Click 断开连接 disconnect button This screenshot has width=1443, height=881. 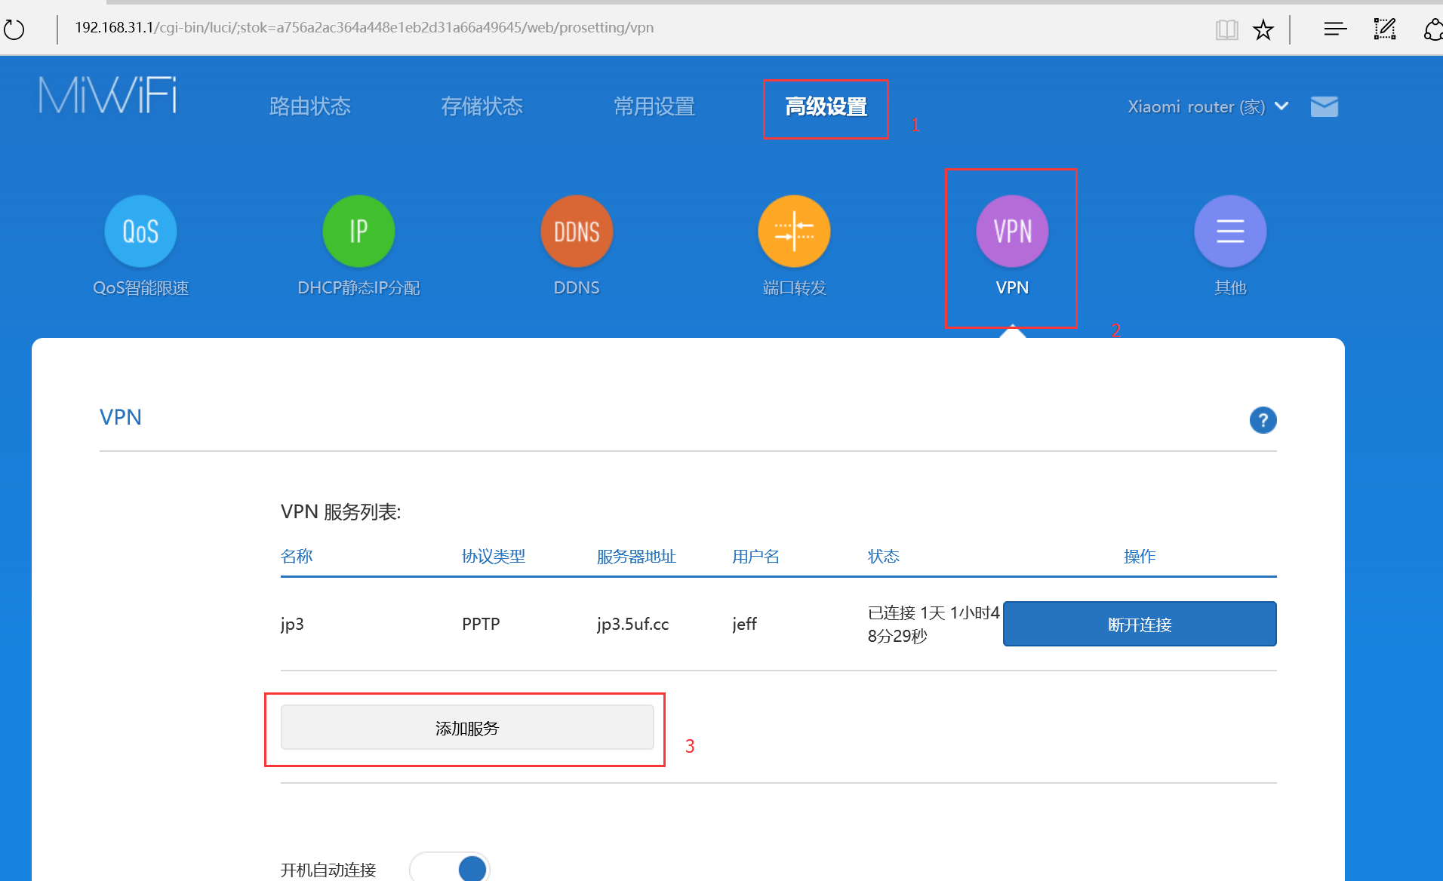coord(1139,624)
